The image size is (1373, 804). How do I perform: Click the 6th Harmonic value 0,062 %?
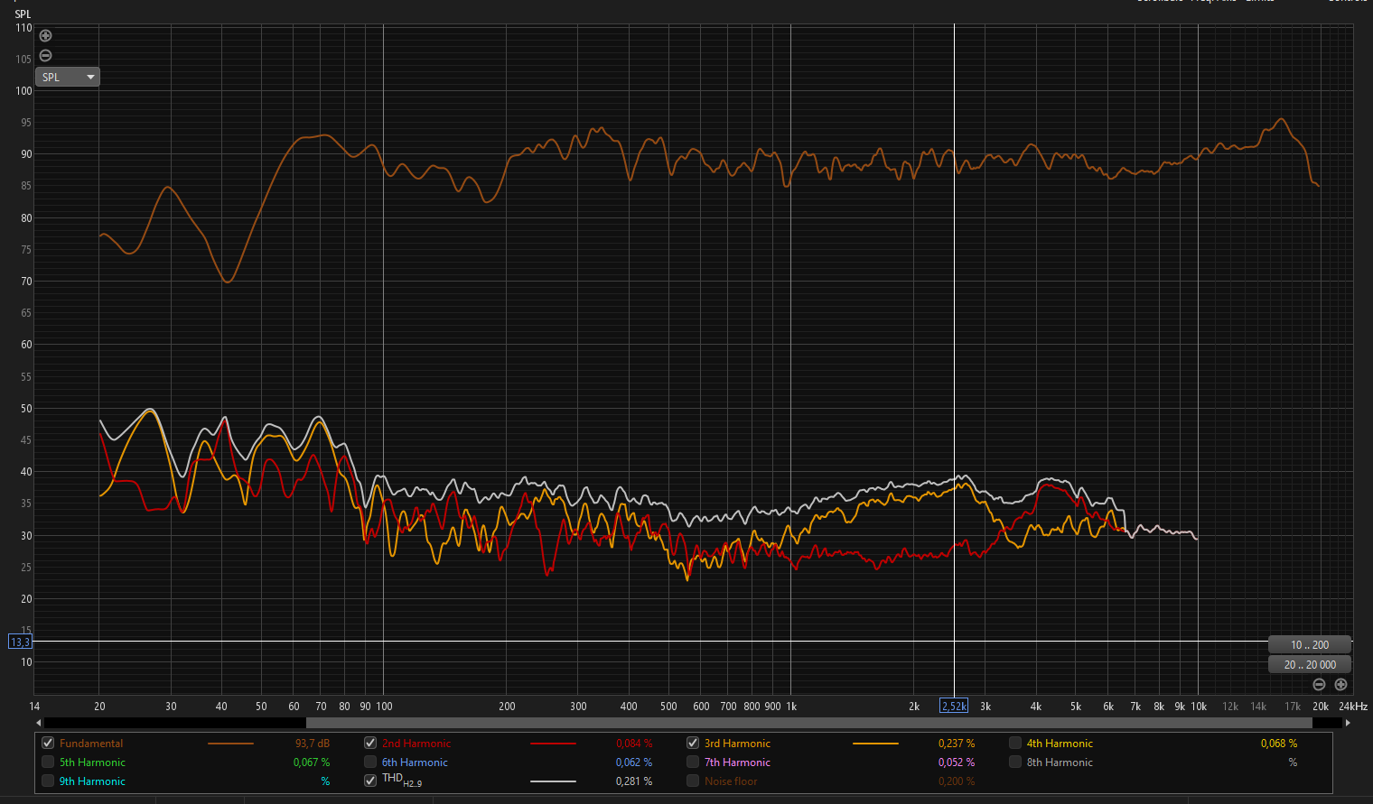[x=634, y=762]
